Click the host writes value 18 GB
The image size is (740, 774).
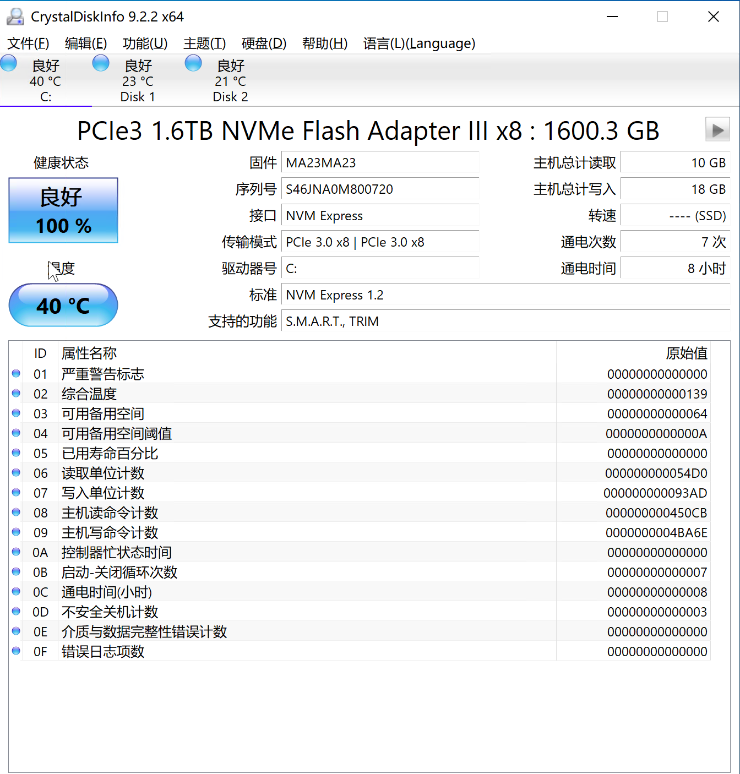tap(675, 189)
